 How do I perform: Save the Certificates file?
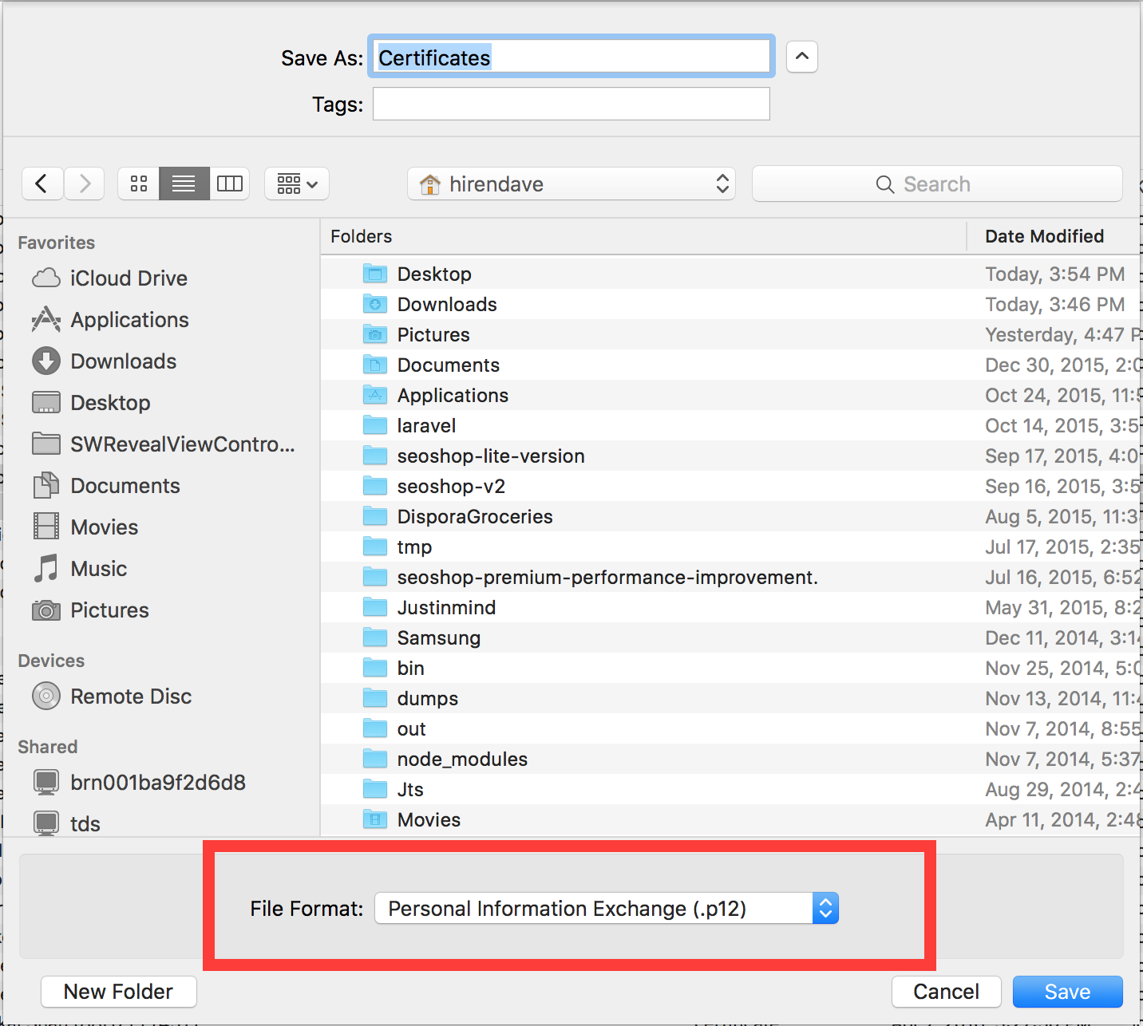click(1066, 991)
